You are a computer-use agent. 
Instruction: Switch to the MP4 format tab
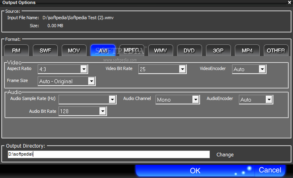247,50
